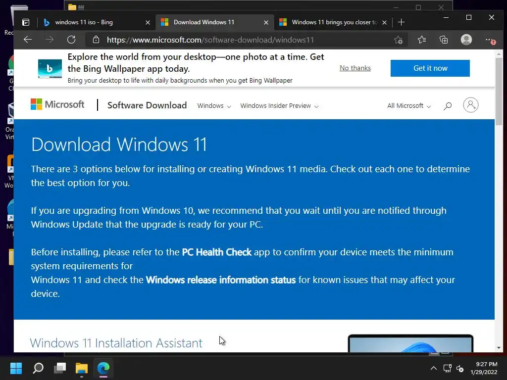Viewport: 507px width, 380px height.
Task: Click the page vertical scrollbar thumb
Action: [x=499, y=92]
